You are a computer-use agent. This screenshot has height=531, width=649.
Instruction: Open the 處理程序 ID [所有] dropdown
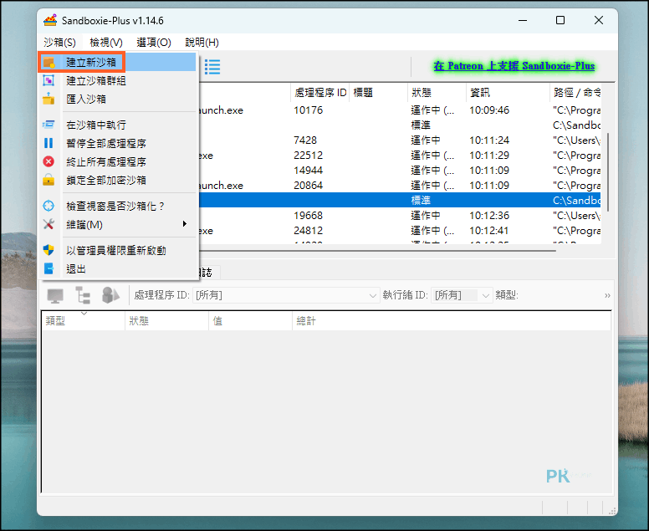pos(286,295)
